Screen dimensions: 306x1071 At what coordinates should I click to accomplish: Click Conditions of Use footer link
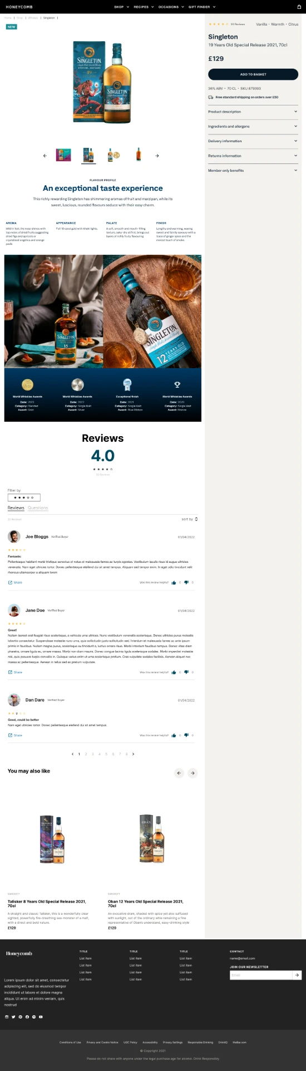pos(70,1042)
